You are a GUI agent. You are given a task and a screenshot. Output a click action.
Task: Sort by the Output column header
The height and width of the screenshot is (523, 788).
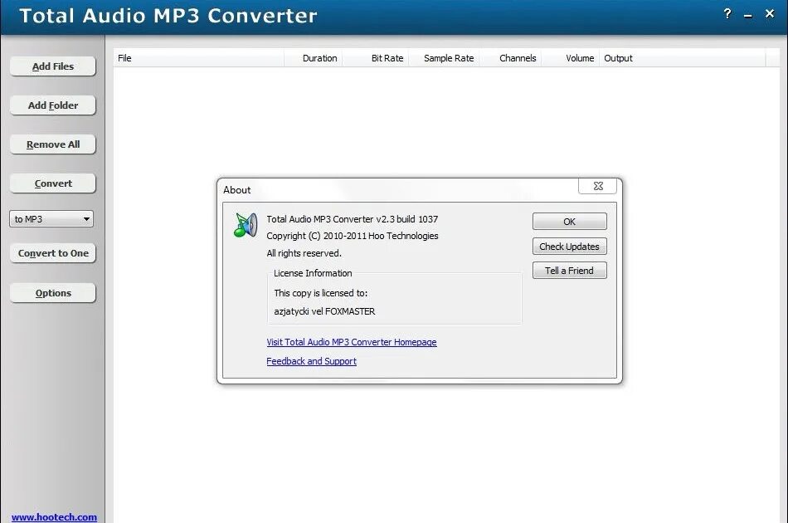pos(683,58)
